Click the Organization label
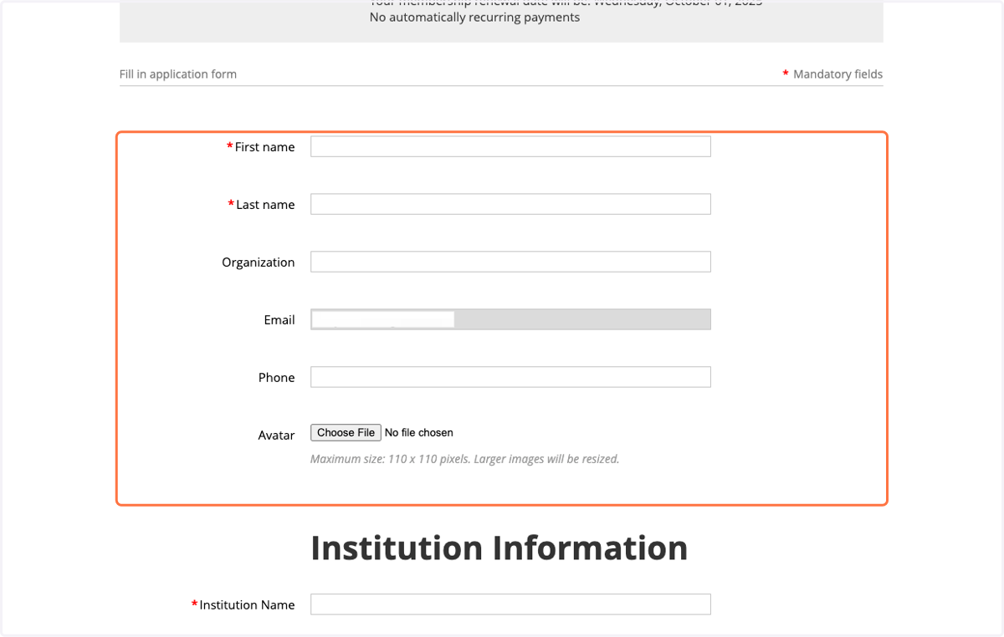Screen dimensions: 1004x637 [259, 262]
